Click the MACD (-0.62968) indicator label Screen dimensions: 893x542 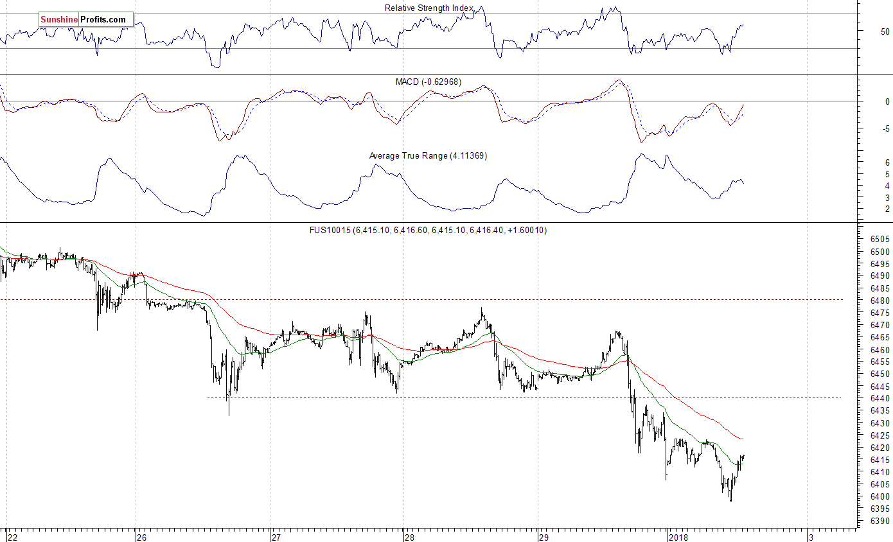(x=429, y=82)
